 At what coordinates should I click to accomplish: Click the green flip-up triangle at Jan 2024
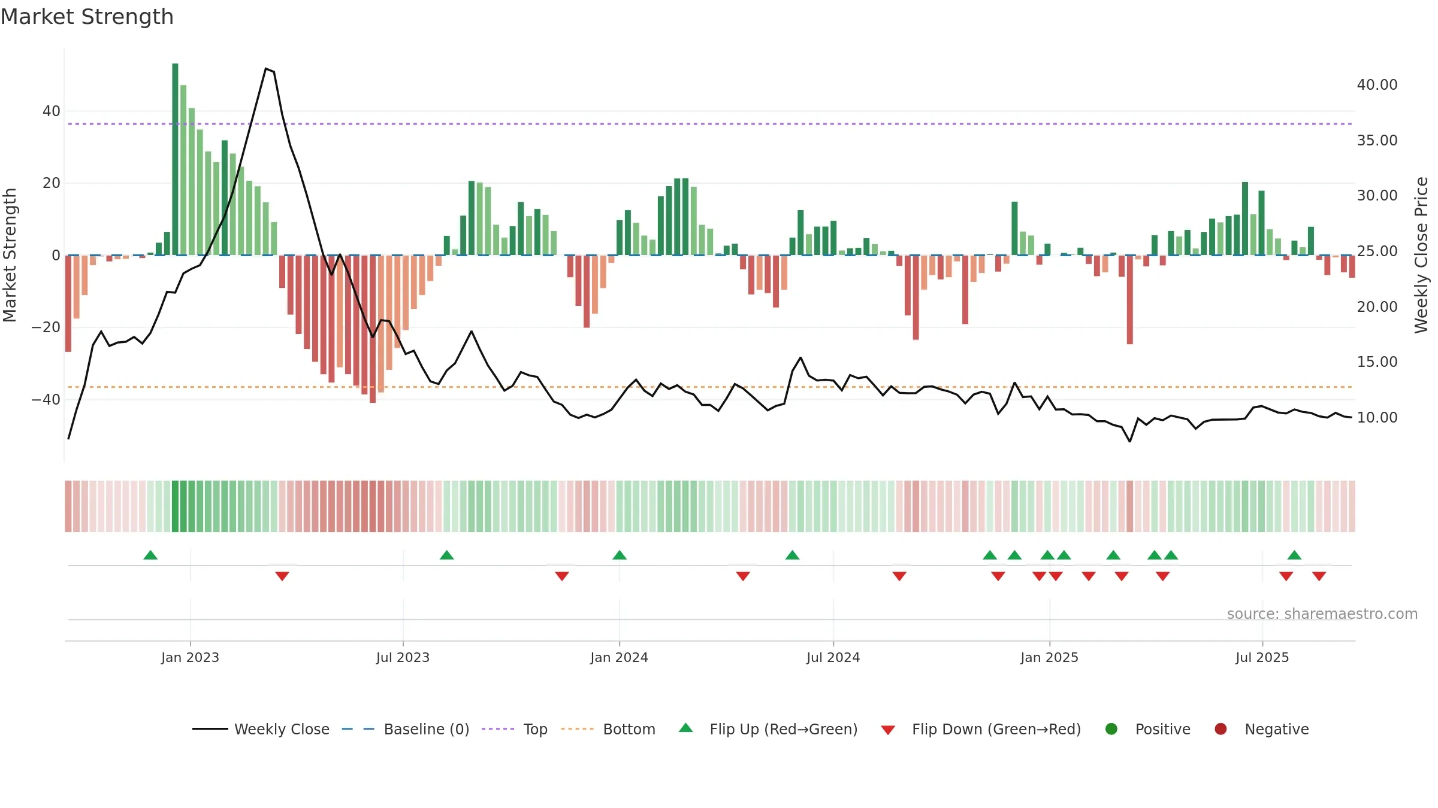(620, 555)
